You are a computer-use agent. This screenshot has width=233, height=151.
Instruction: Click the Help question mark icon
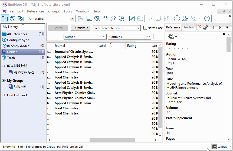207,19
